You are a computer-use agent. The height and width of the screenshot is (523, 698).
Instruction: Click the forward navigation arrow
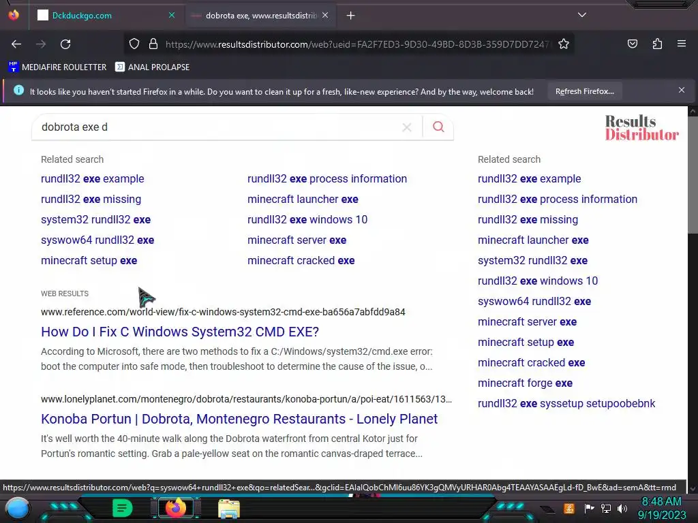[x=41, y=44]
